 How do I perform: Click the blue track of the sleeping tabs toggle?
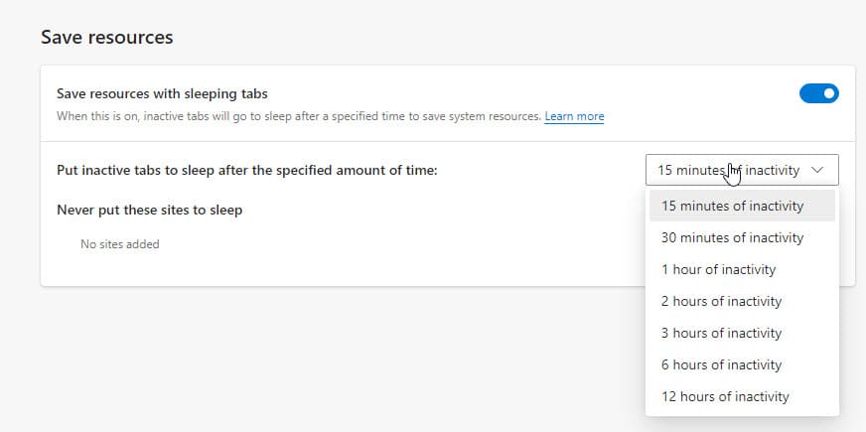(809, 93)
